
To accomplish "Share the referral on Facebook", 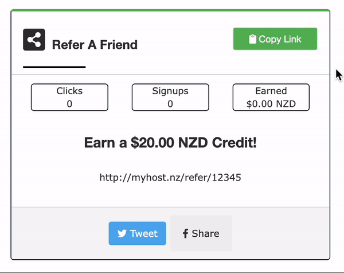I will click(x=201, y=233).
